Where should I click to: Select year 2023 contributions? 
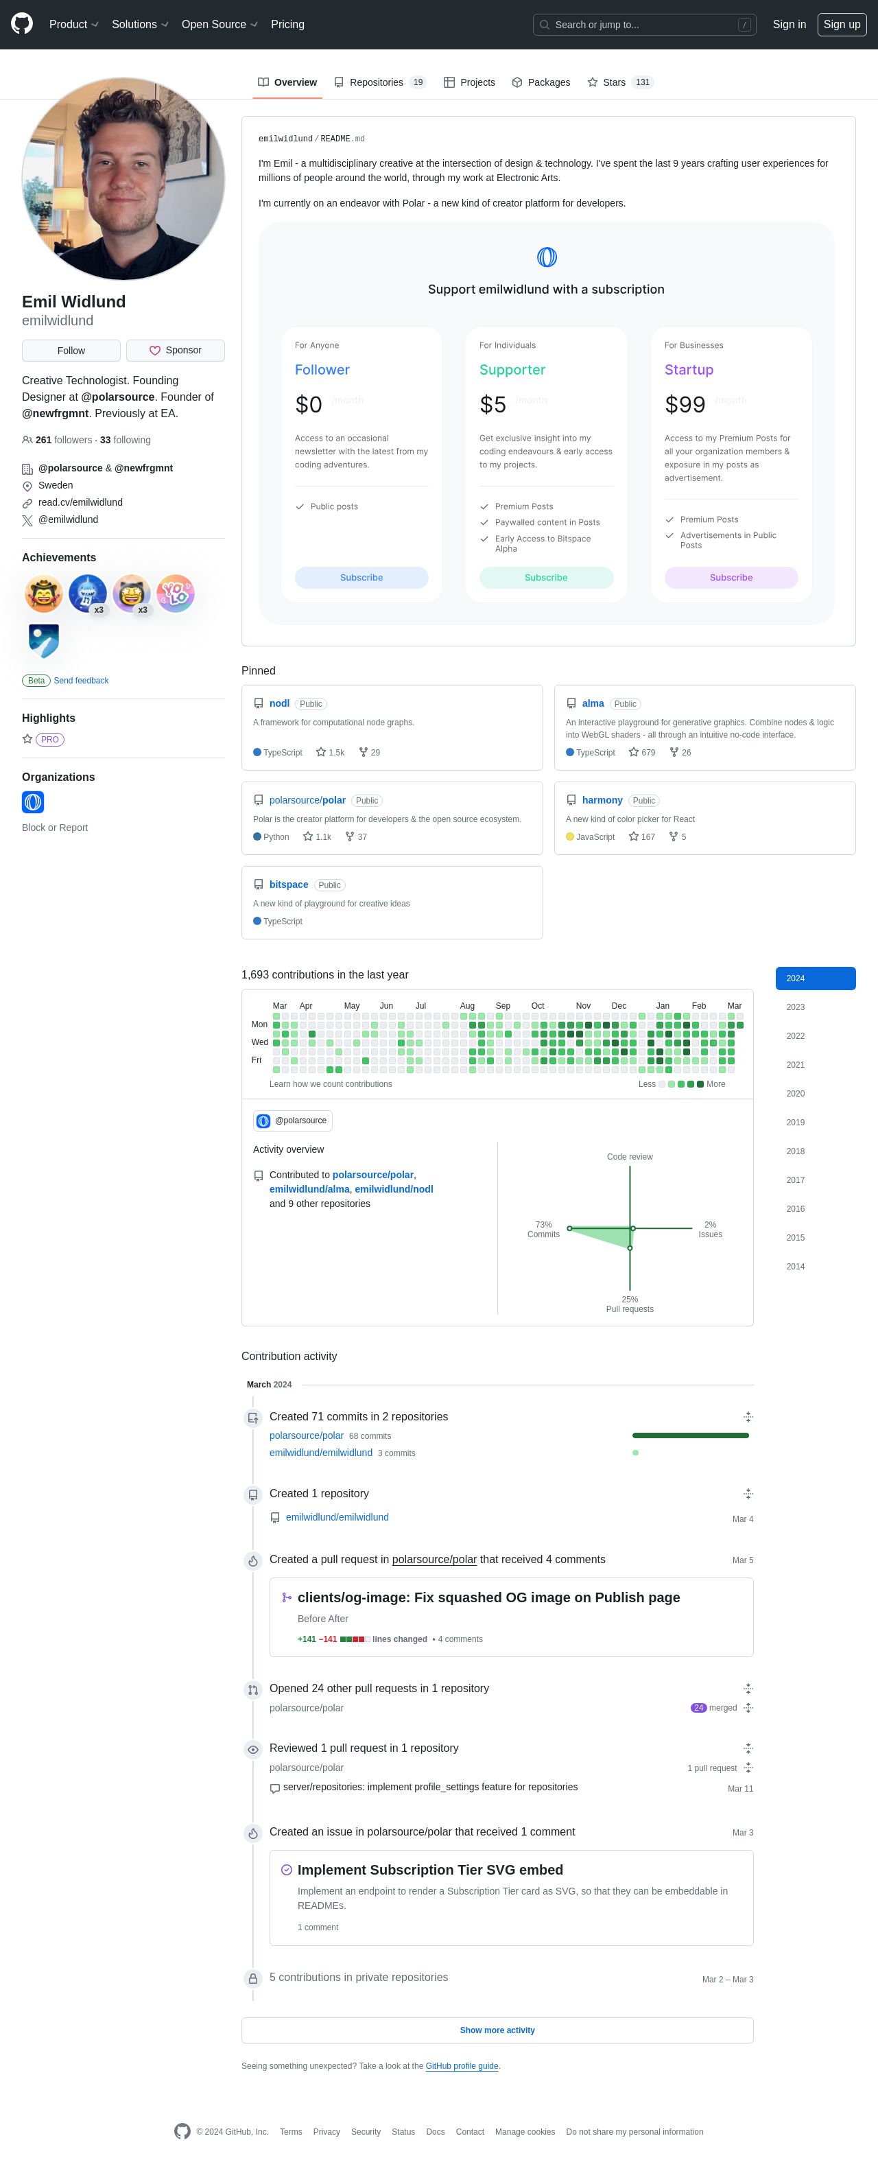[x=816, y=1007]
